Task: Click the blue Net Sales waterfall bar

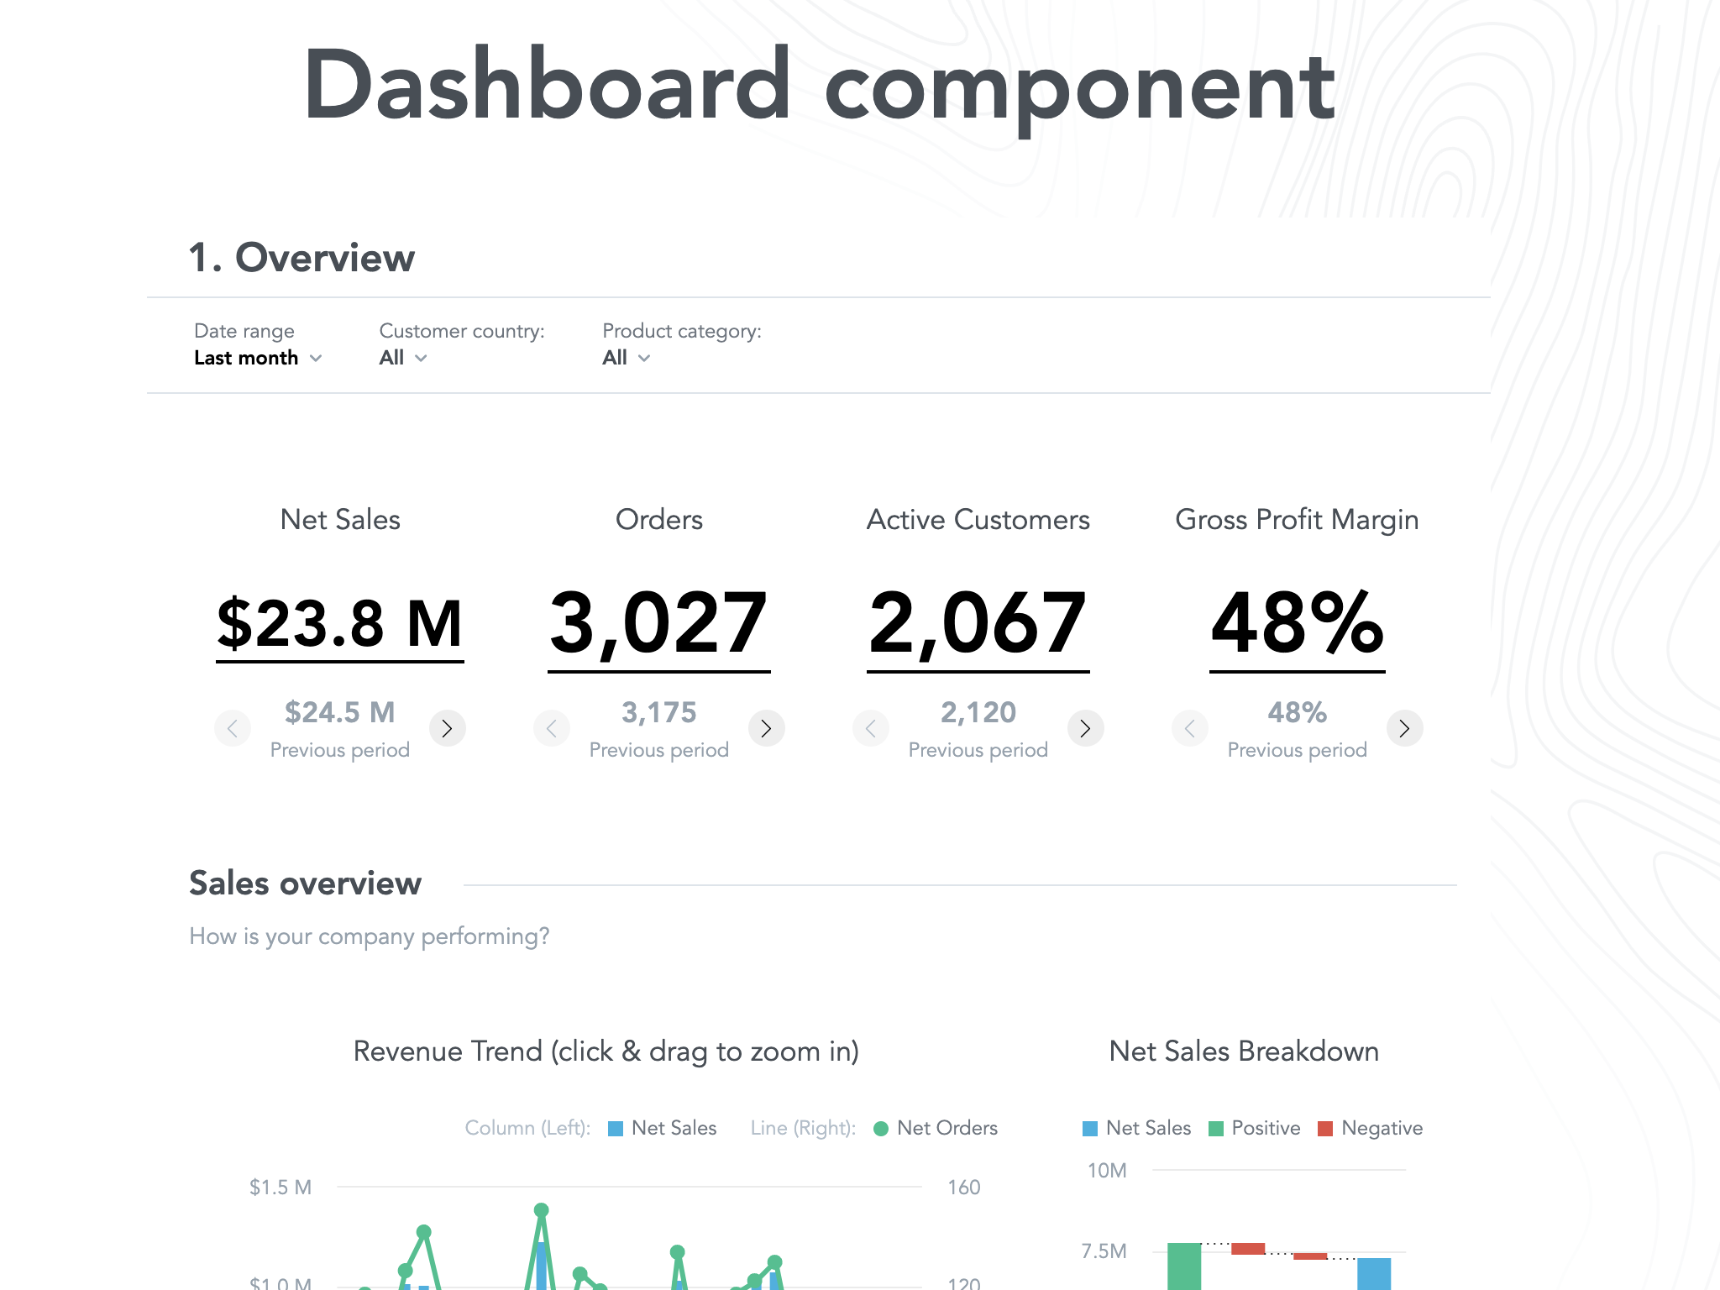Action: (x=1374, y=1274)
